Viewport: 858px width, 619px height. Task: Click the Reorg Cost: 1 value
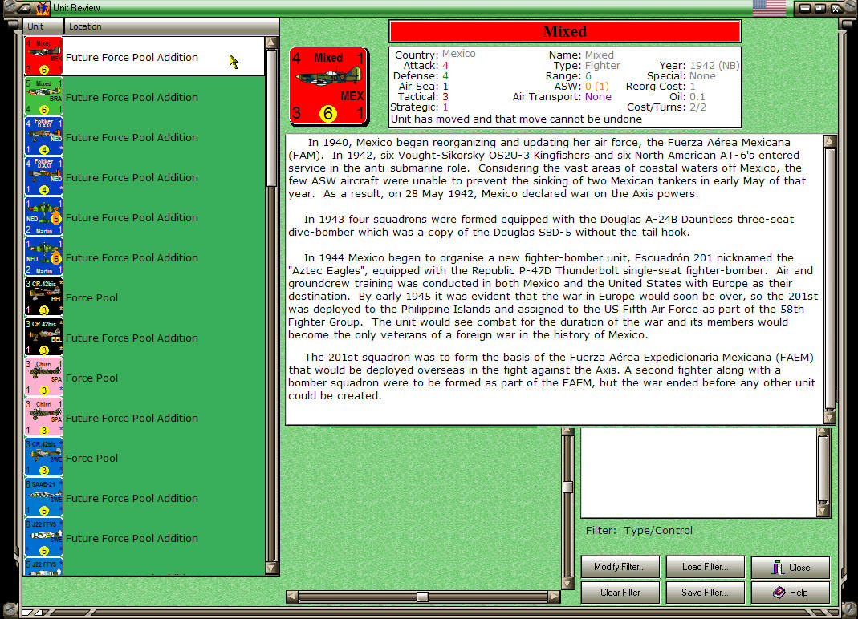coord(693,87)
